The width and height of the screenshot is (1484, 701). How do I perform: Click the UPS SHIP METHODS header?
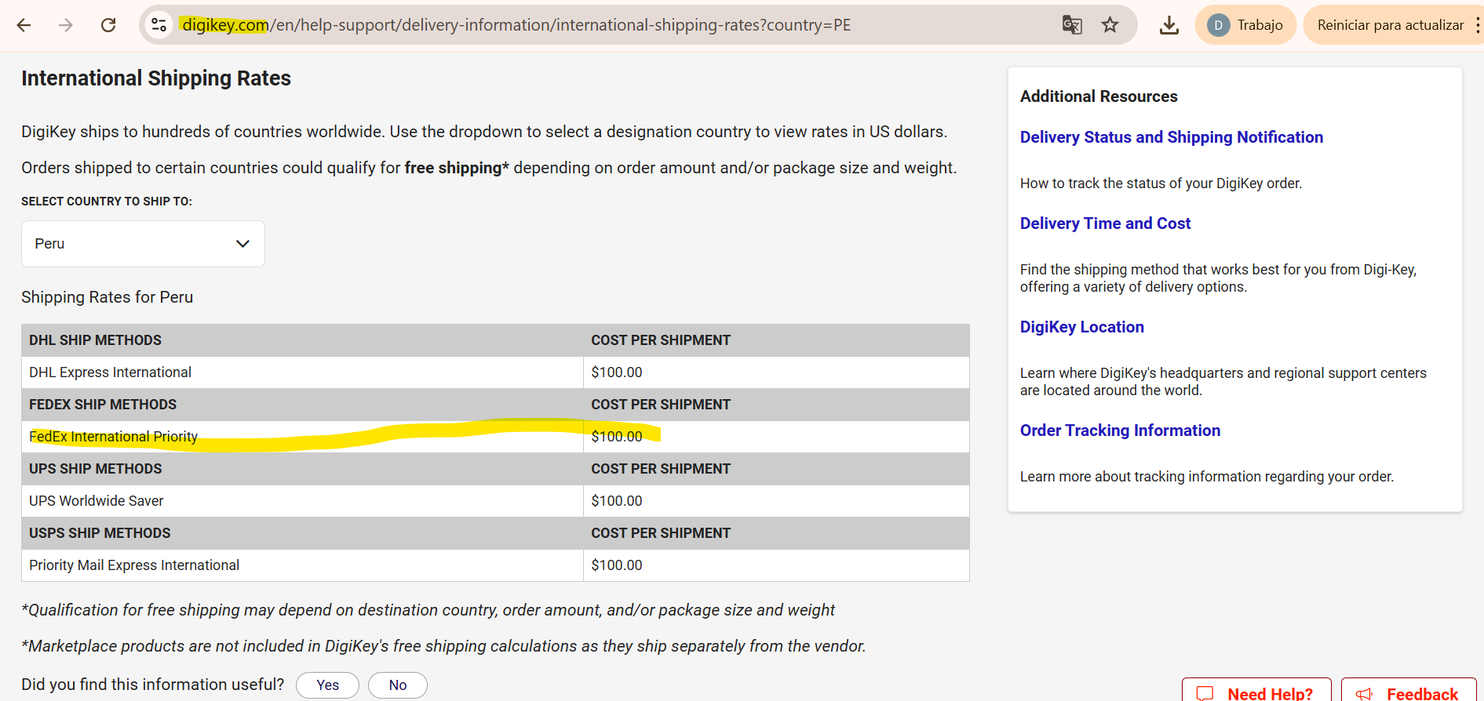[96, 469]
